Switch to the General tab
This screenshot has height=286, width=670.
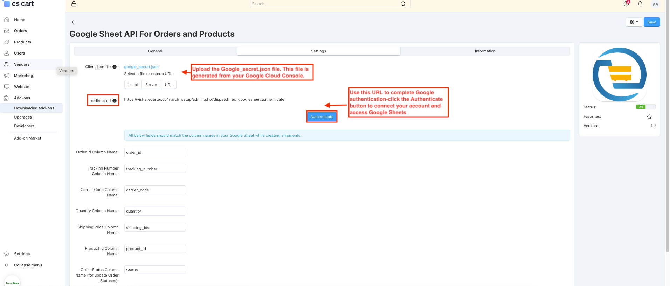click(x=155, y=51)
